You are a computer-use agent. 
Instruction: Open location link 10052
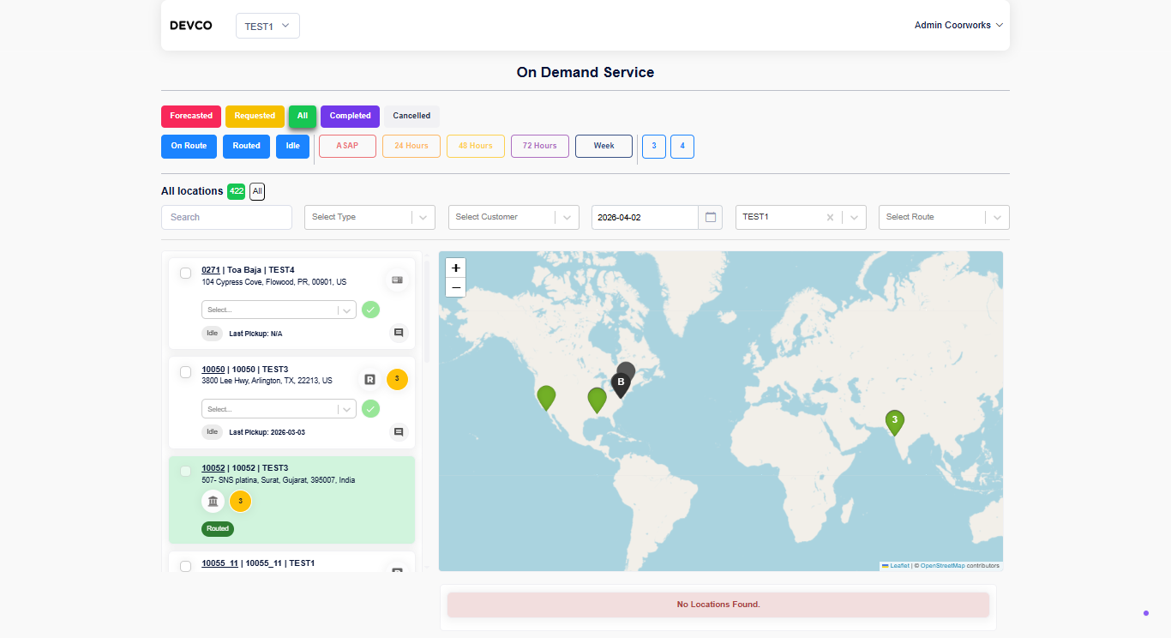213,468
